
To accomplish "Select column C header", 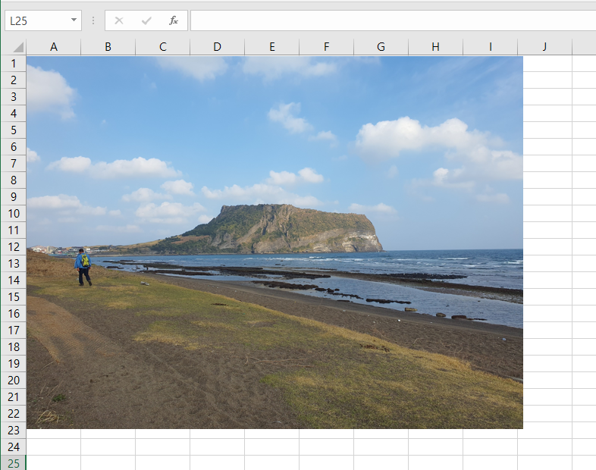I will coord(163,47).
